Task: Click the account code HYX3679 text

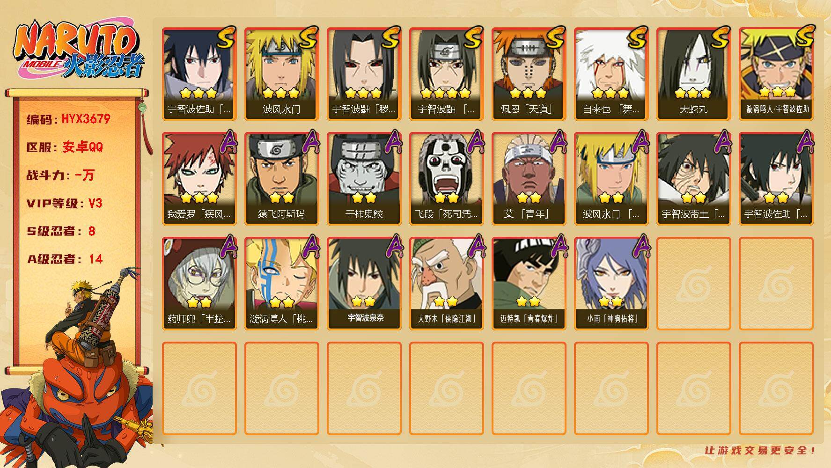Action: (x=68, y=119)
